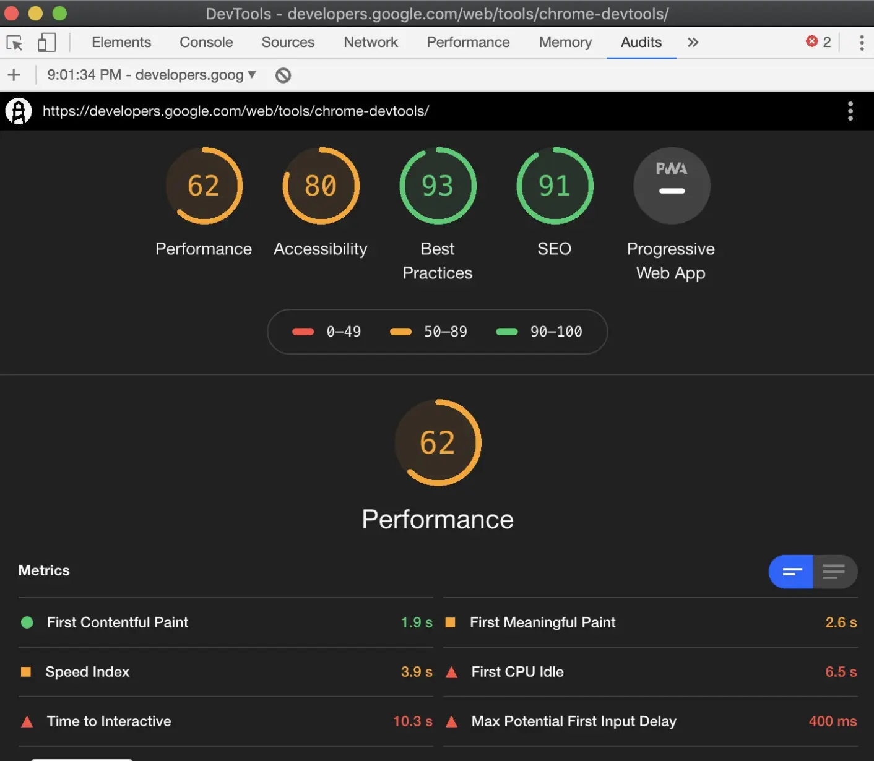The image size is (874, 761).
Task: Click the orange square beside First Meaningful Paint
Action: pos(451,622)
